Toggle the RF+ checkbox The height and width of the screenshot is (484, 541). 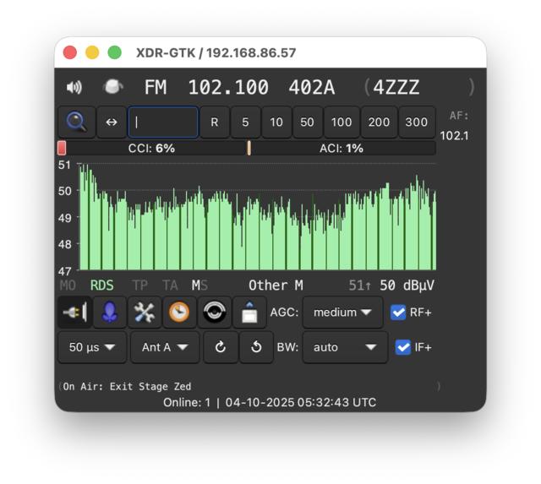pos(398,313)
